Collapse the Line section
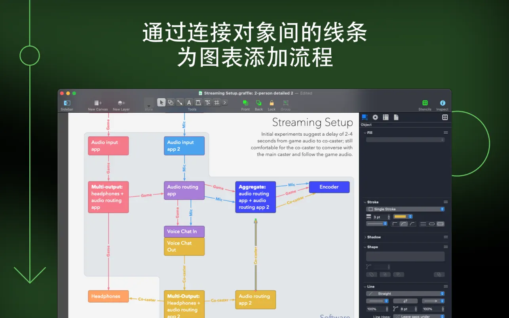509x318 pixels. [x=365, y=286]
